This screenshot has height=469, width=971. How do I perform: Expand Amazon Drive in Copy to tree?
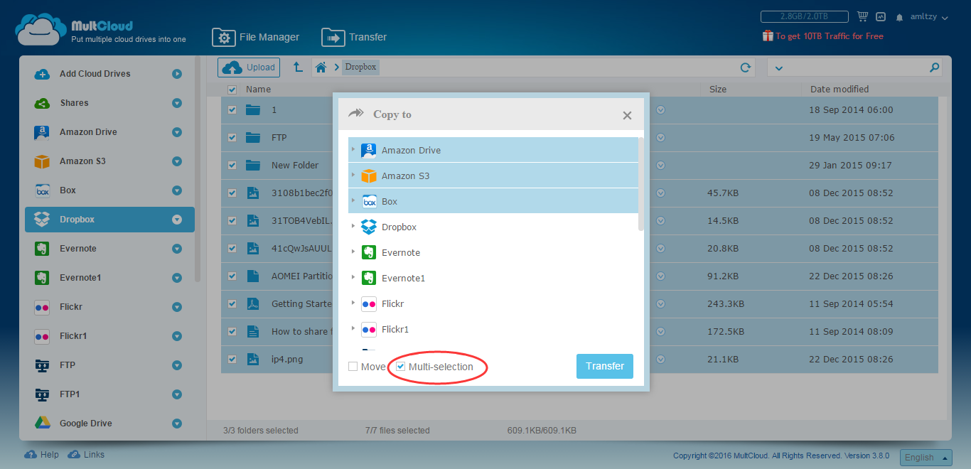[x=353, y=150]
